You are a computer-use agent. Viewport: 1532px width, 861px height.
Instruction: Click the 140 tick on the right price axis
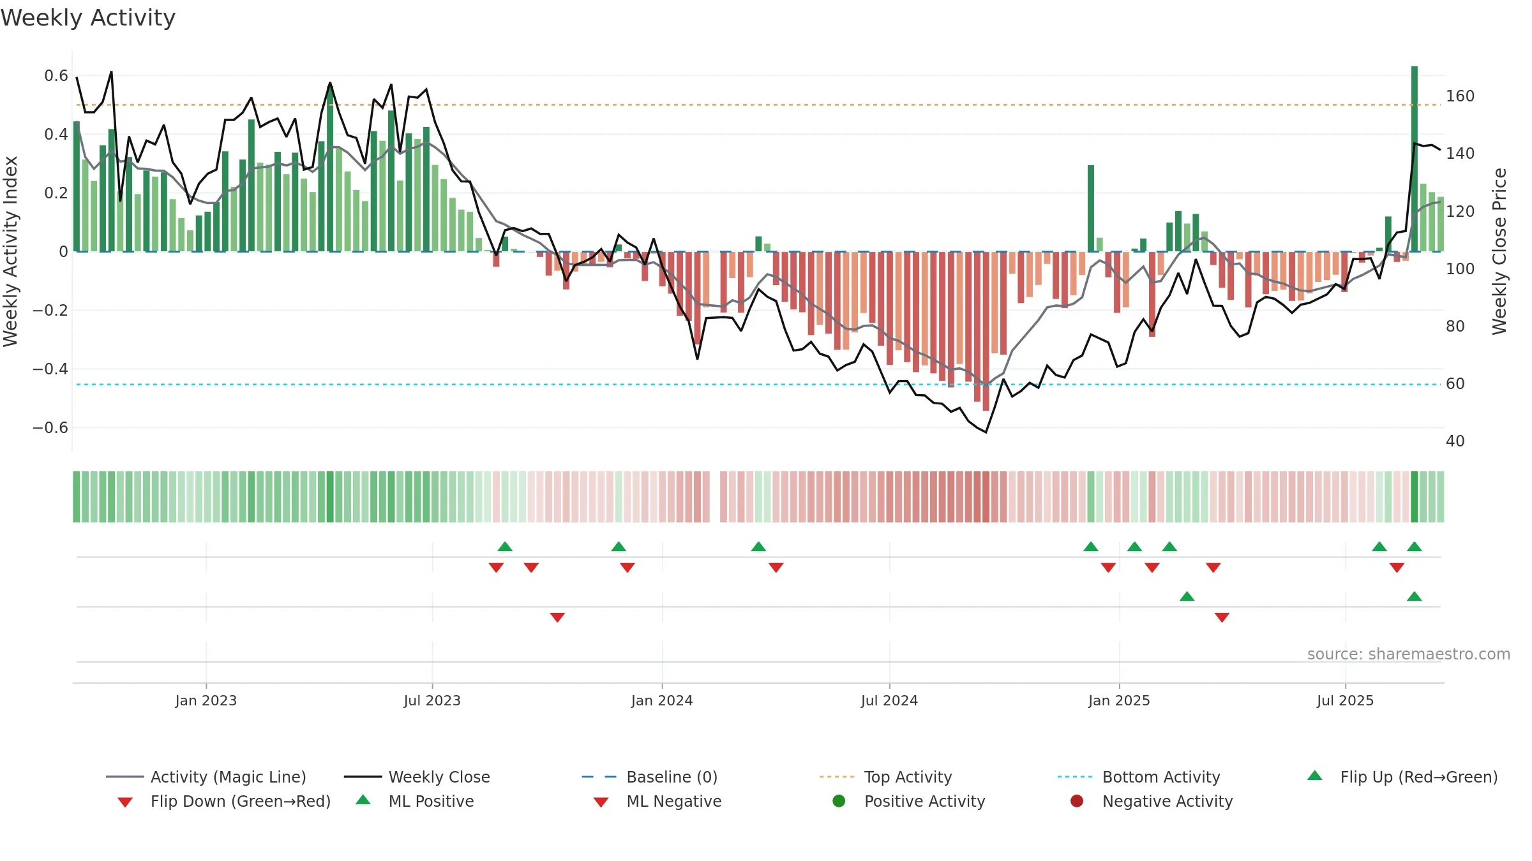pos(1461,154)
